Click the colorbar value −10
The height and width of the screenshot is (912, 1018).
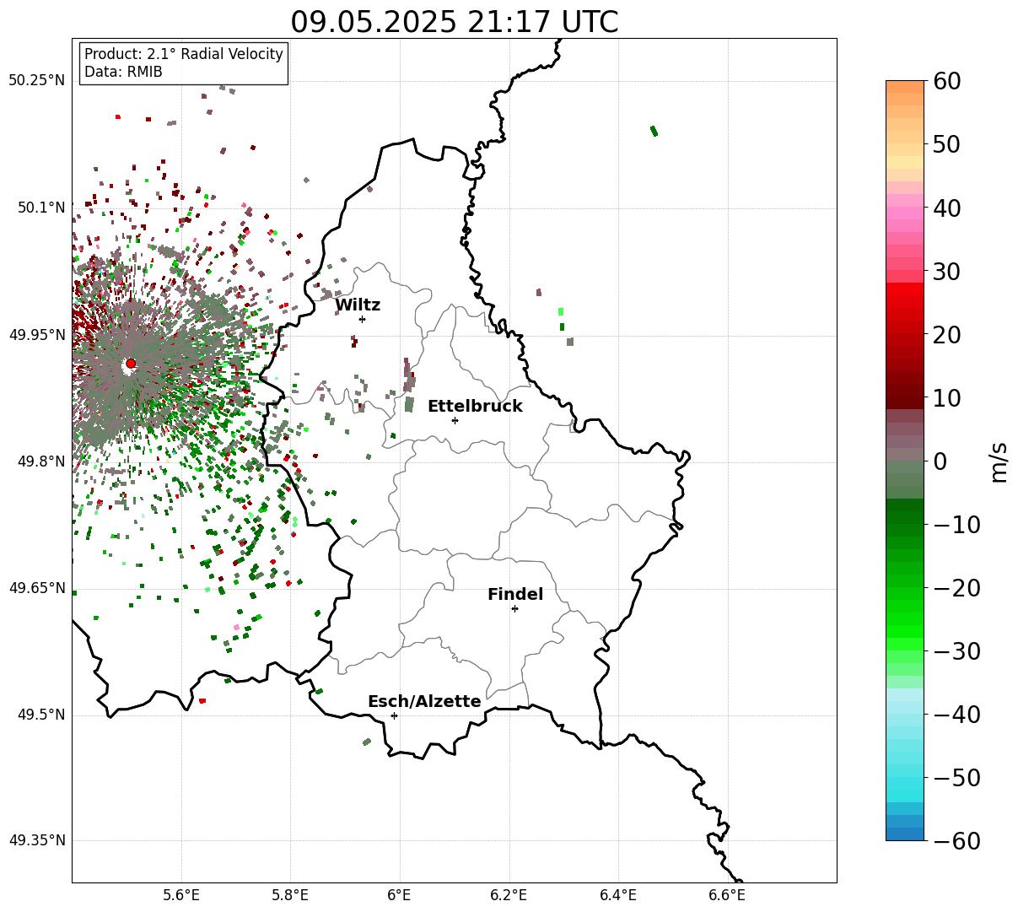point(956,525)
